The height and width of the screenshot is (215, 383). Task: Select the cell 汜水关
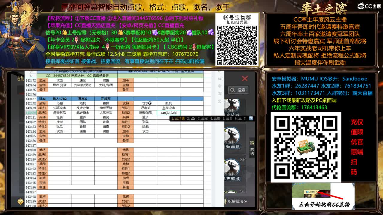[x=145, y=108]
